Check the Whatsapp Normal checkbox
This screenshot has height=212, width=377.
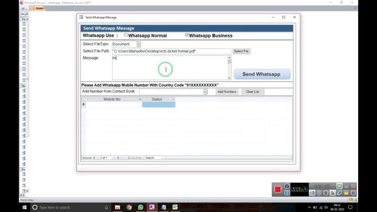coord(126,35)
